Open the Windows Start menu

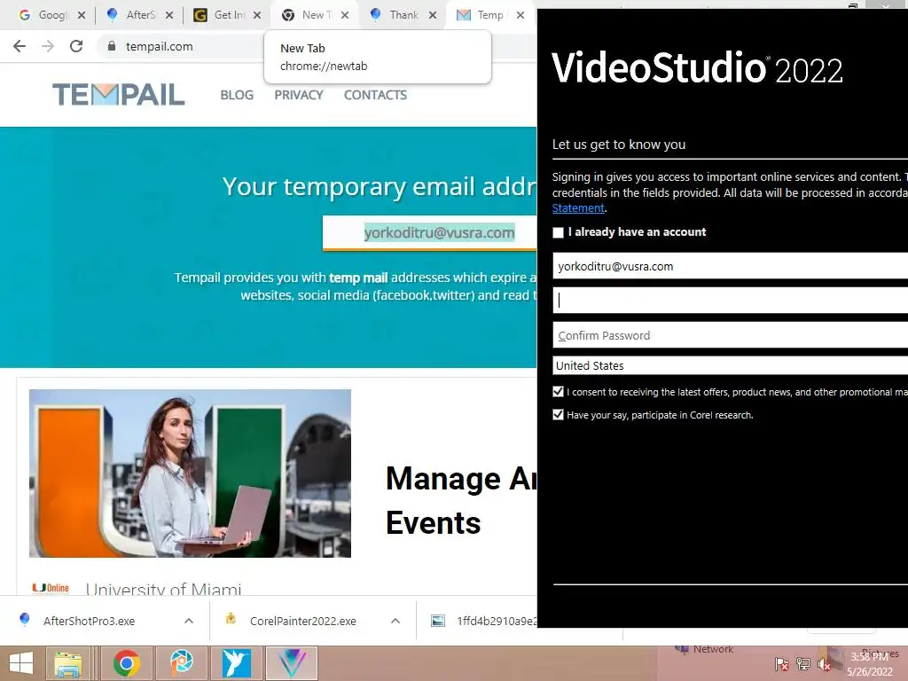[x=21, y=663]
